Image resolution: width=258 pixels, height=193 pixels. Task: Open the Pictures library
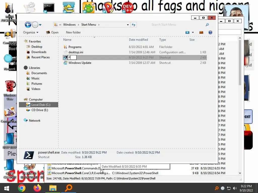[x=37, y=83]
